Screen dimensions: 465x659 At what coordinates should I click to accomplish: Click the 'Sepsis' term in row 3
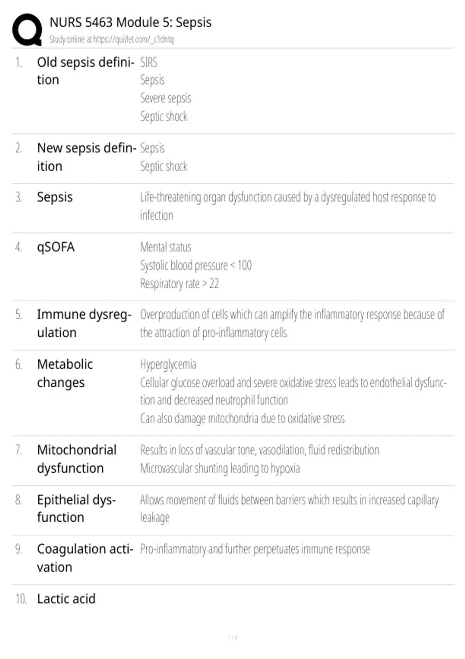(x=55, y=197)
